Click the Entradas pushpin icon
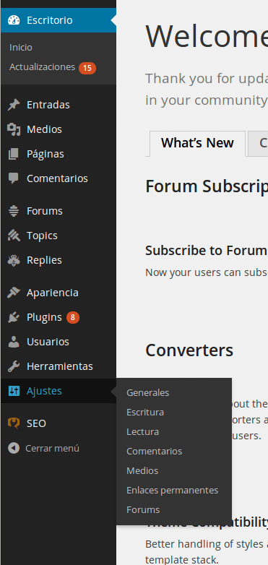268x565 pixels. pos(14,105)
